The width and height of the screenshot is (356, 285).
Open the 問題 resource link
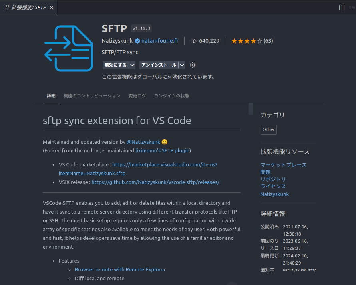(x=265, y=172)
